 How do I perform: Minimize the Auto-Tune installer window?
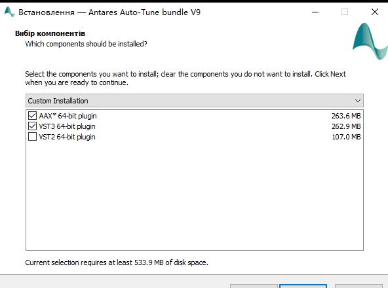[x=315, y=12]
